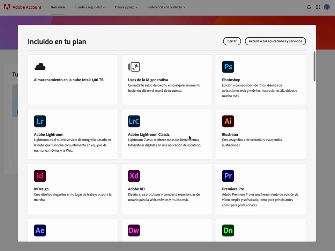Image resolution: width=335 pixels, height=251 pixels.
Task: Select the Dimension Dn icon
Action: pyautogui.click(x=228, y=230)
